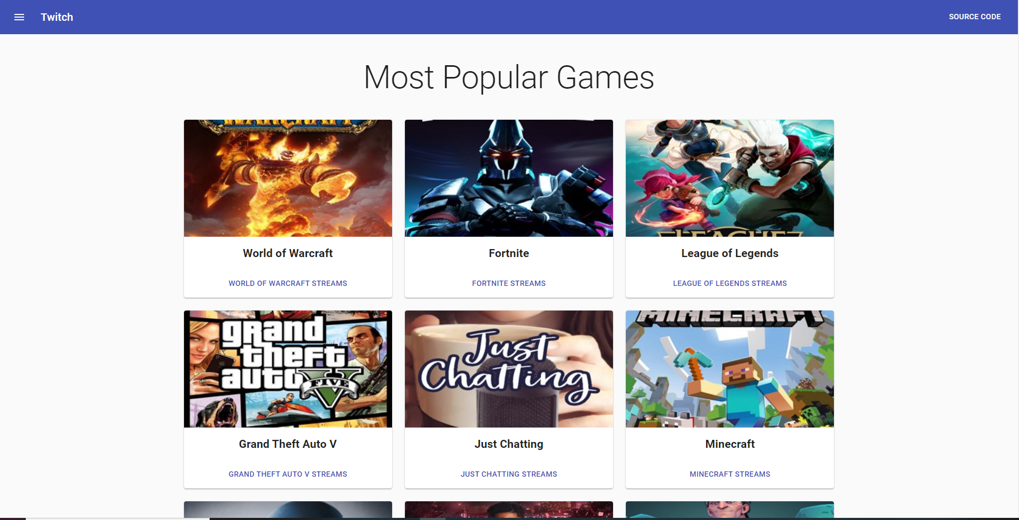Image resolution: width=1019 pixels, height=520 pixels.
Task: Select the League of Legends card title
Action: pyautogui.click(x=730, y=253)
